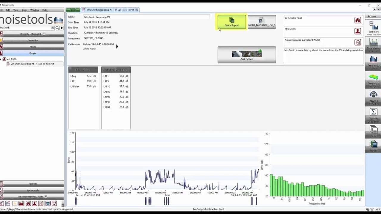
Task: Expand the Places section
Action: click(x=32, y=47)
